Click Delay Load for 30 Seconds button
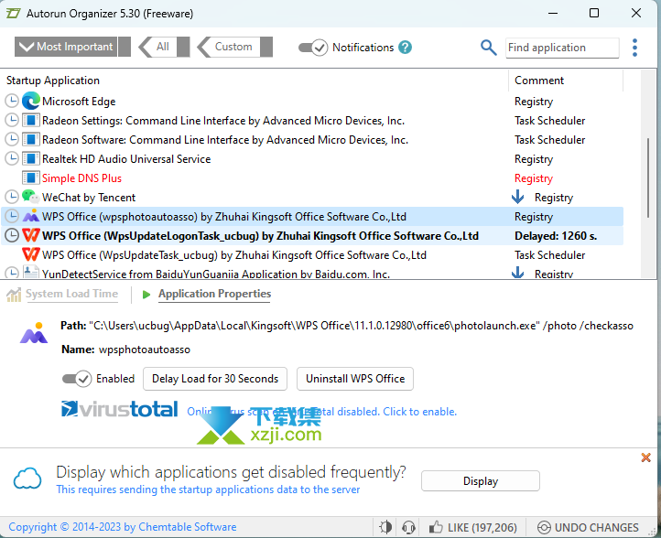Screen dimensions: 661x538 click(215, 379)
